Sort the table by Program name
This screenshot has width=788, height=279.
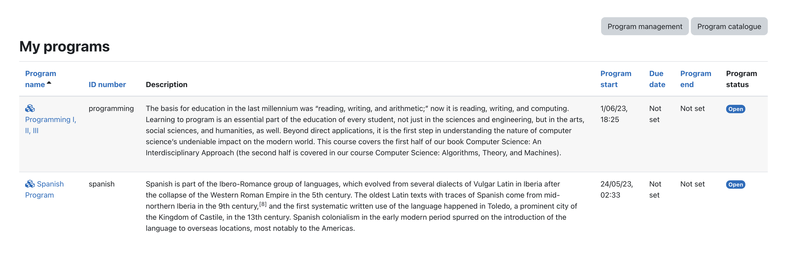coord(40,79)
